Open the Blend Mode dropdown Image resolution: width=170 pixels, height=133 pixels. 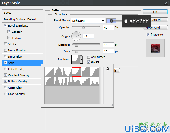pos(88,21)
